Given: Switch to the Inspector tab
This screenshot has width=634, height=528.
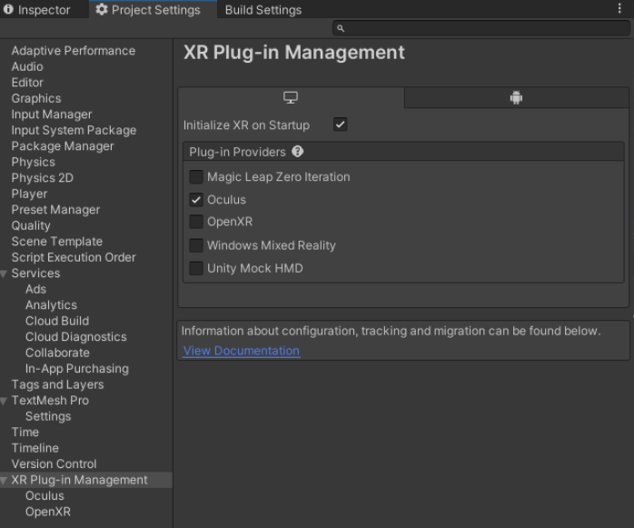Looking at the screenshot, I should (37, 10).
